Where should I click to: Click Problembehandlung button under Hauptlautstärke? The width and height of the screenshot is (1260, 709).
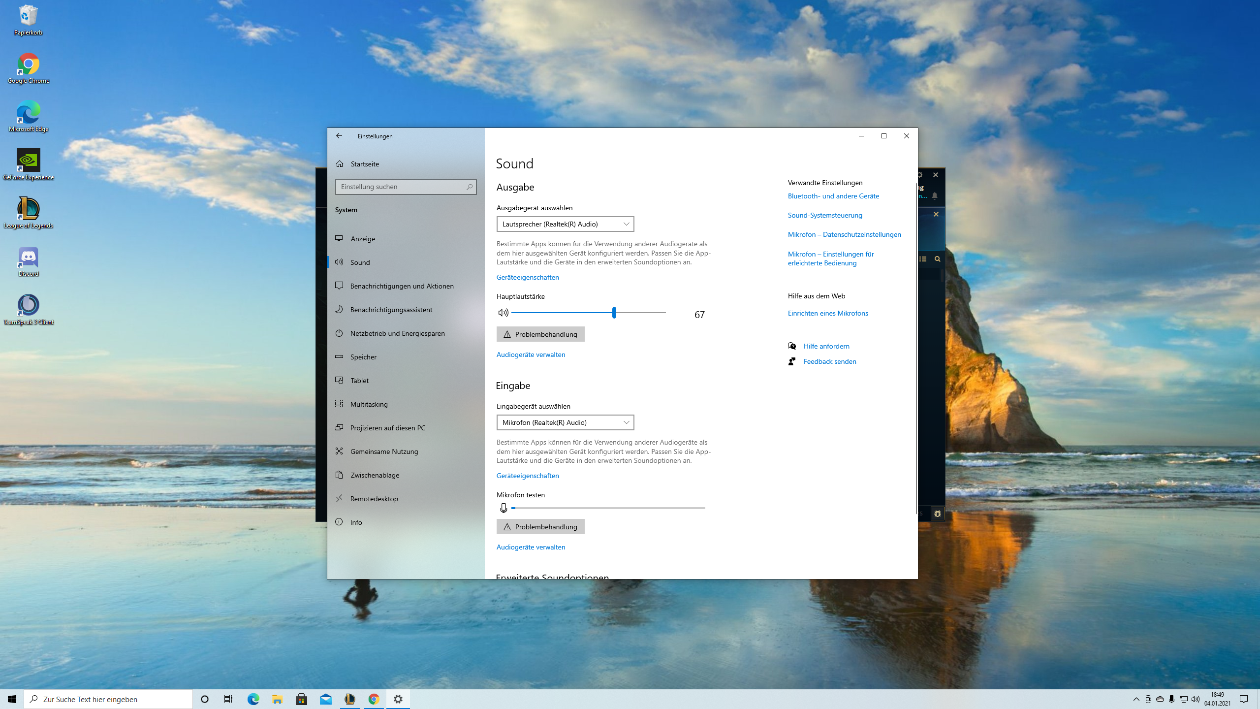540,334
